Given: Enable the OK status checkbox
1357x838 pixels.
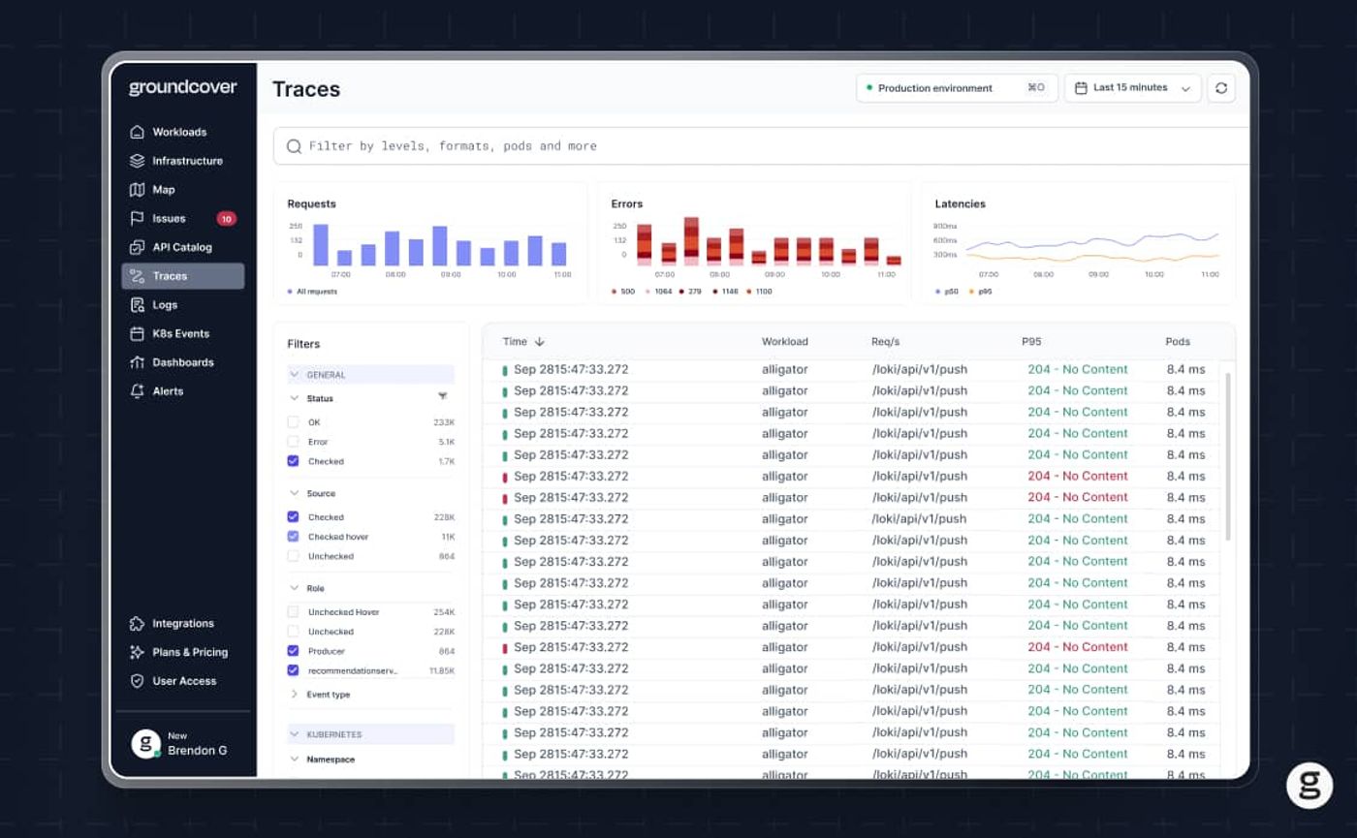Looking at the screenshot, I should [293, 422].
